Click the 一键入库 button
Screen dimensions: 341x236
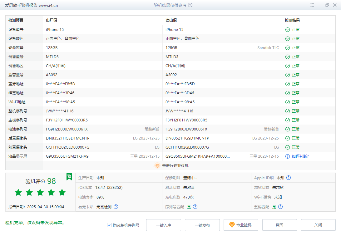(x=164, y=225)
